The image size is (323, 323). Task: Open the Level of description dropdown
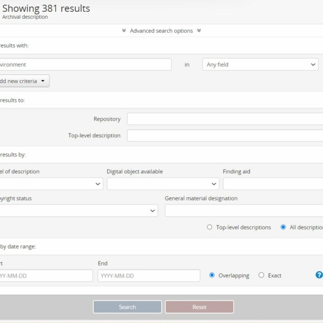[51, 184]
